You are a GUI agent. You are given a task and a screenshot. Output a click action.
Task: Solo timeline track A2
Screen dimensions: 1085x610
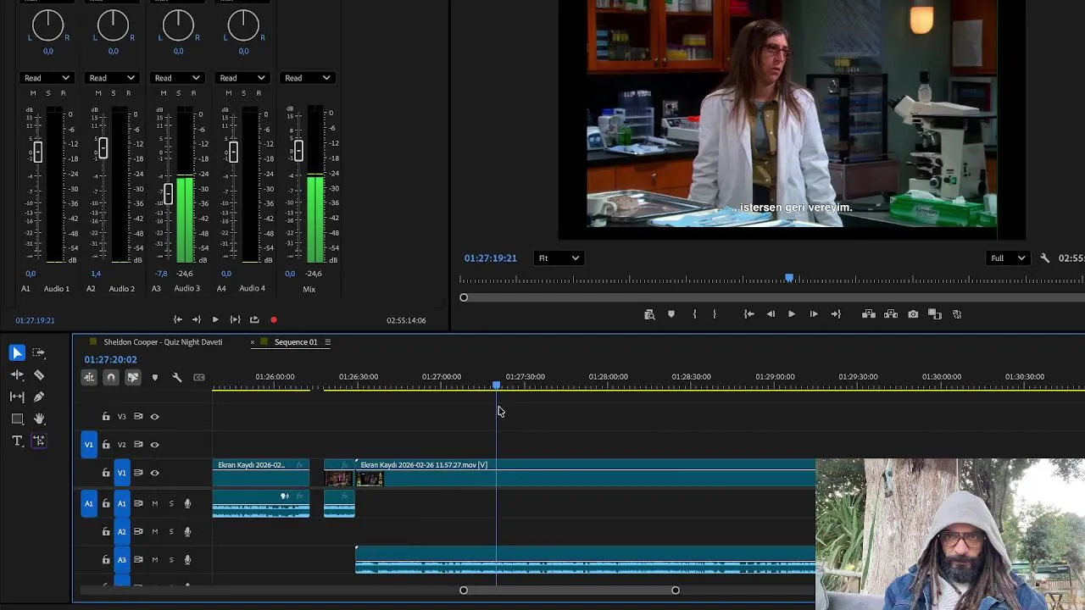(x=171, y=532)
